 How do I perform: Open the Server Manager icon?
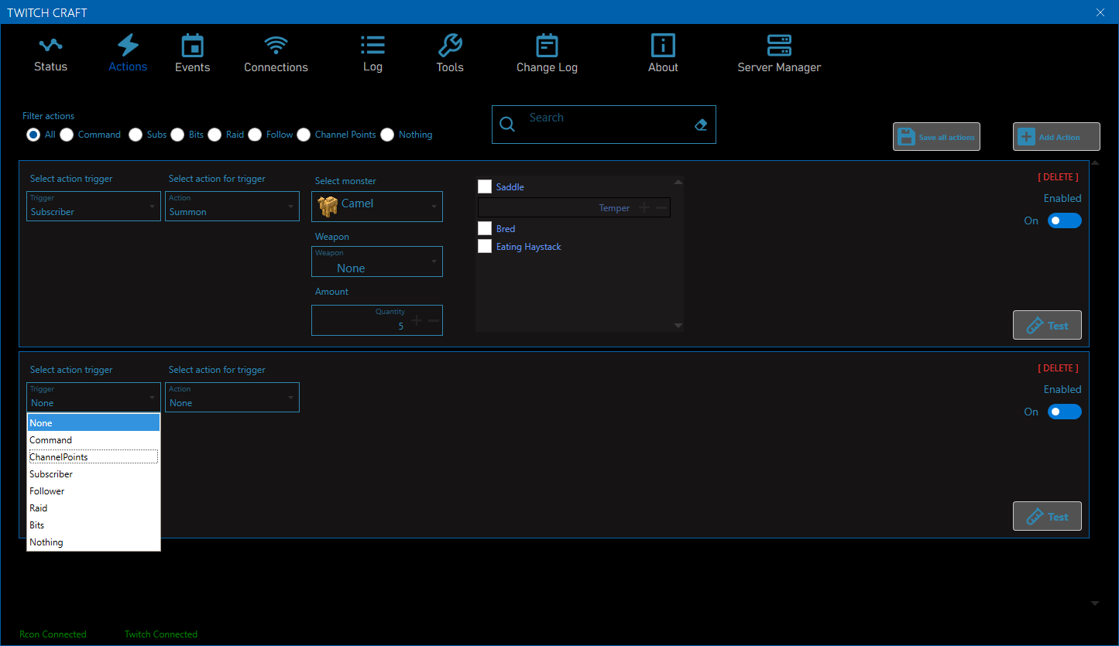(x=779, y=46)
